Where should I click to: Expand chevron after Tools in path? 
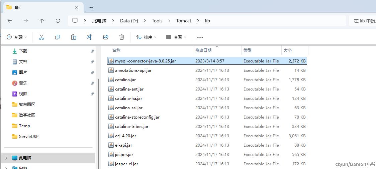click(x=169, y=21)
